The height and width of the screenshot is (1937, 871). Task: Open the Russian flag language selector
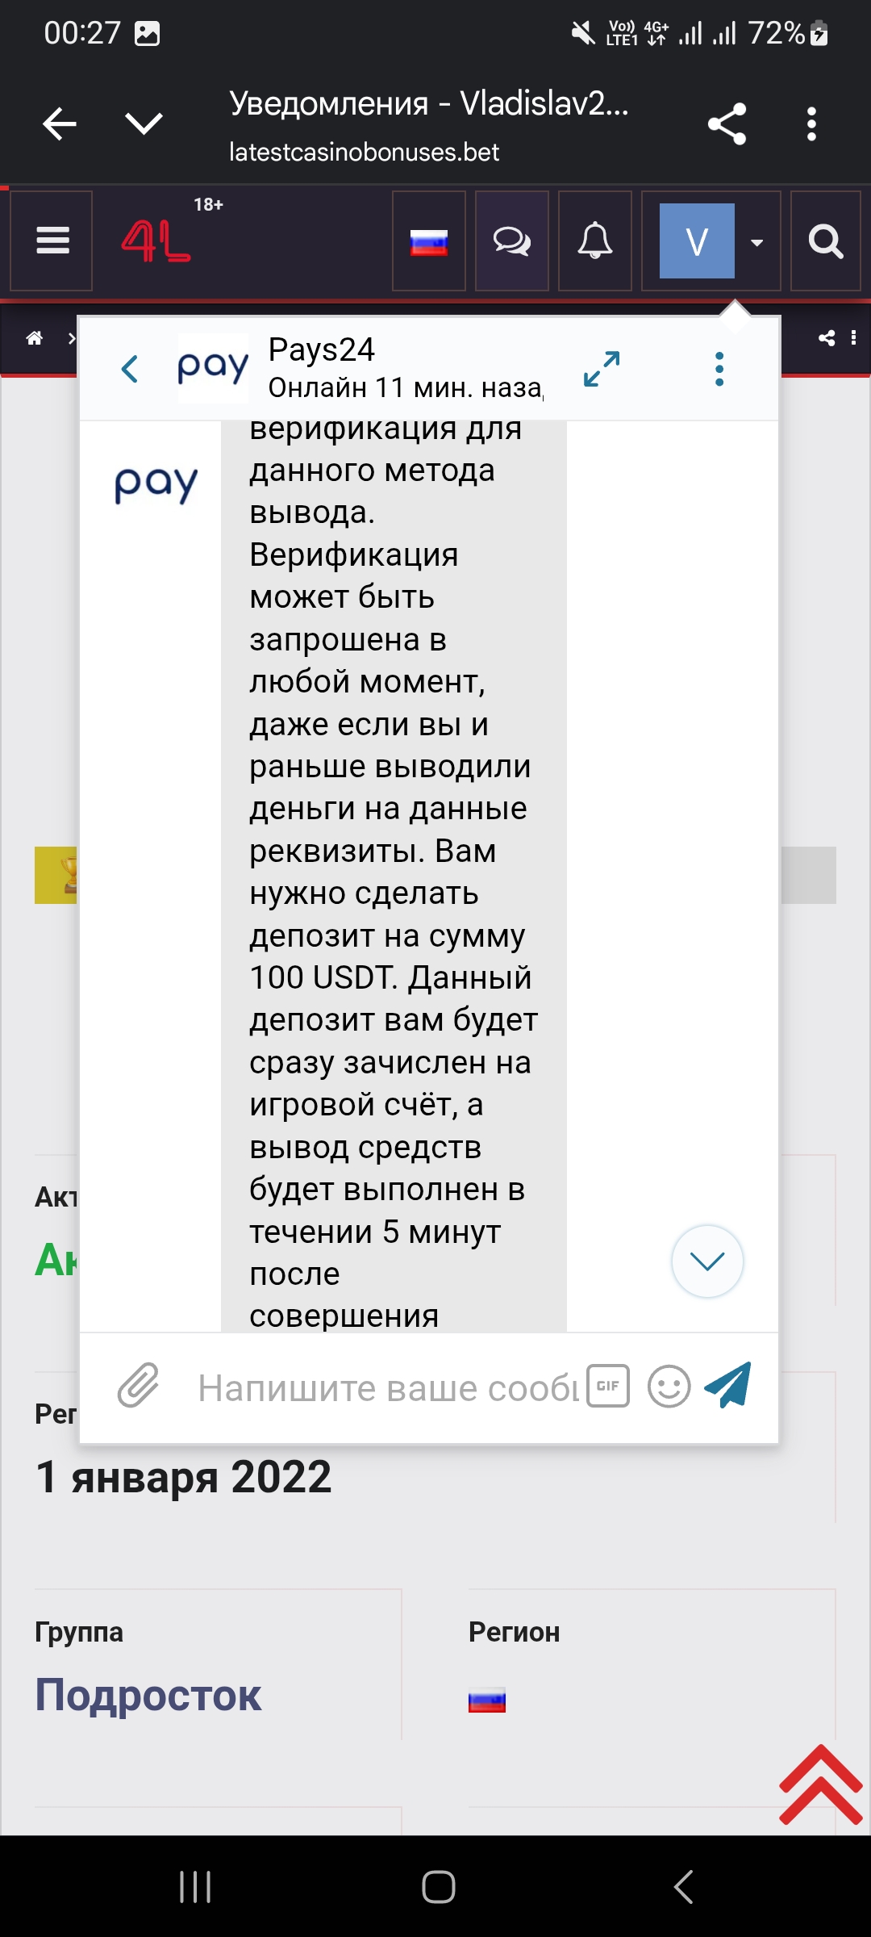coord(428,241)
